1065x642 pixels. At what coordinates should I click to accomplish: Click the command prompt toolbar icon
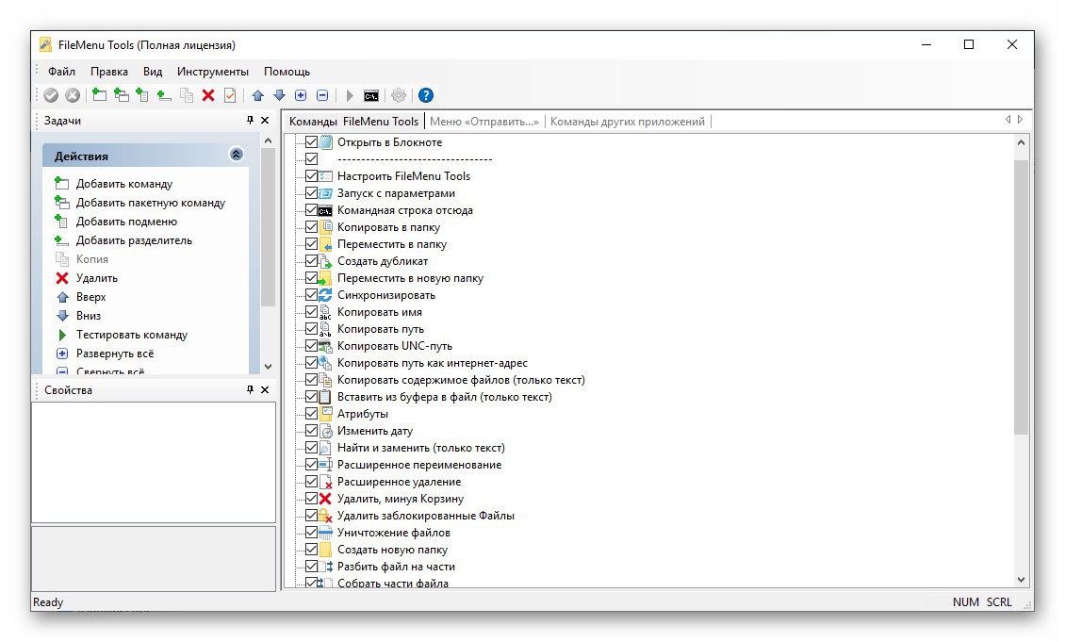(370, 96)
